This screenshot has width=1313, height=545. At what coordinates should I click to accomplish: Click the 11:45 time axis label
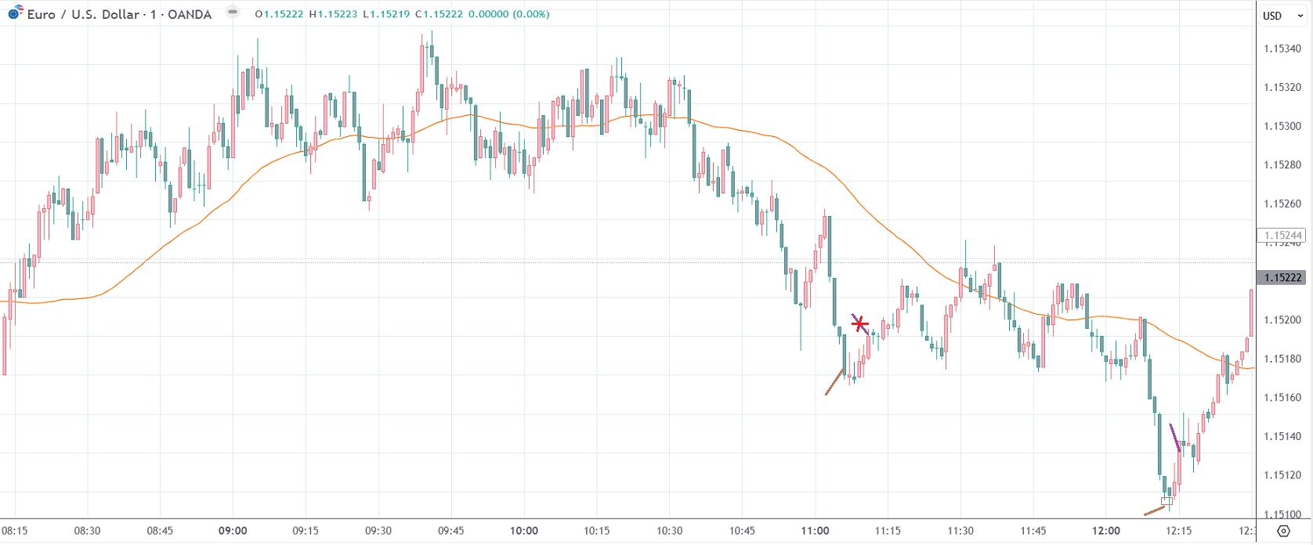1033,531
